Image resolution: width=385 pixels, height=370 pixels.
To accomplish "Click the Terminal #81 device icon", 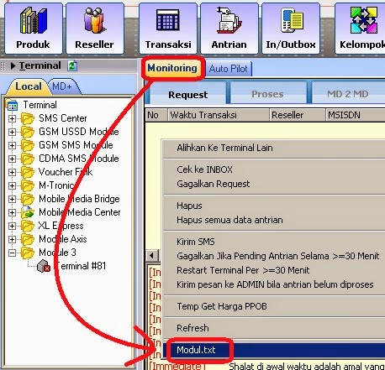I will coord(44,266).
